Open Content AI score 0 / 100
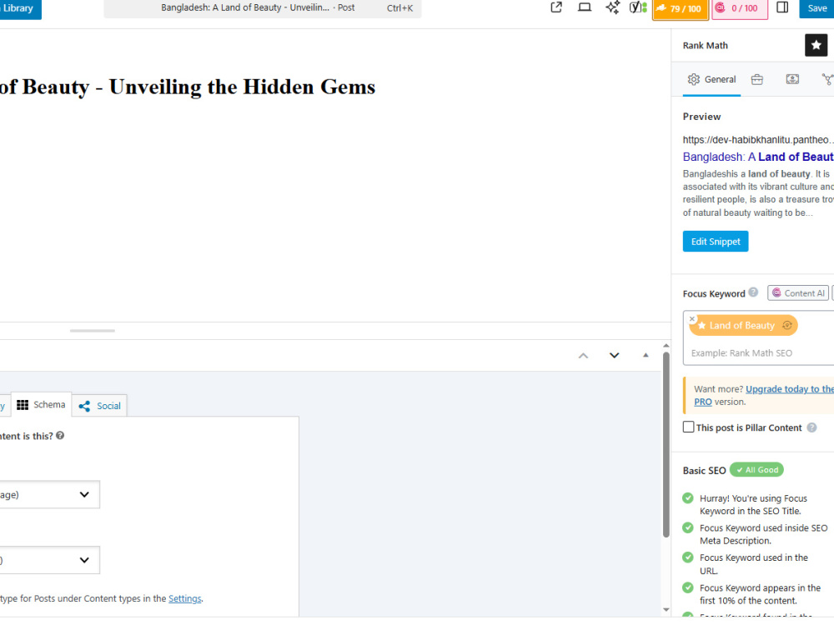834x625 pixels. [x=739, y=8]
